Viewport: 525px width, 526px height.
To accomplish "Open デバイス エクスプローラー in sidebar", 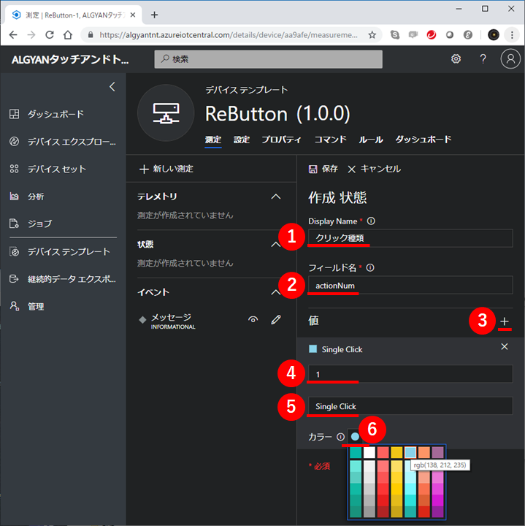I will point(63,142).
